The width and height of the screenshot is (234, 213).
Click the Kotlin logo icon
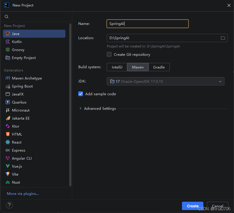(x=8, y=42)
